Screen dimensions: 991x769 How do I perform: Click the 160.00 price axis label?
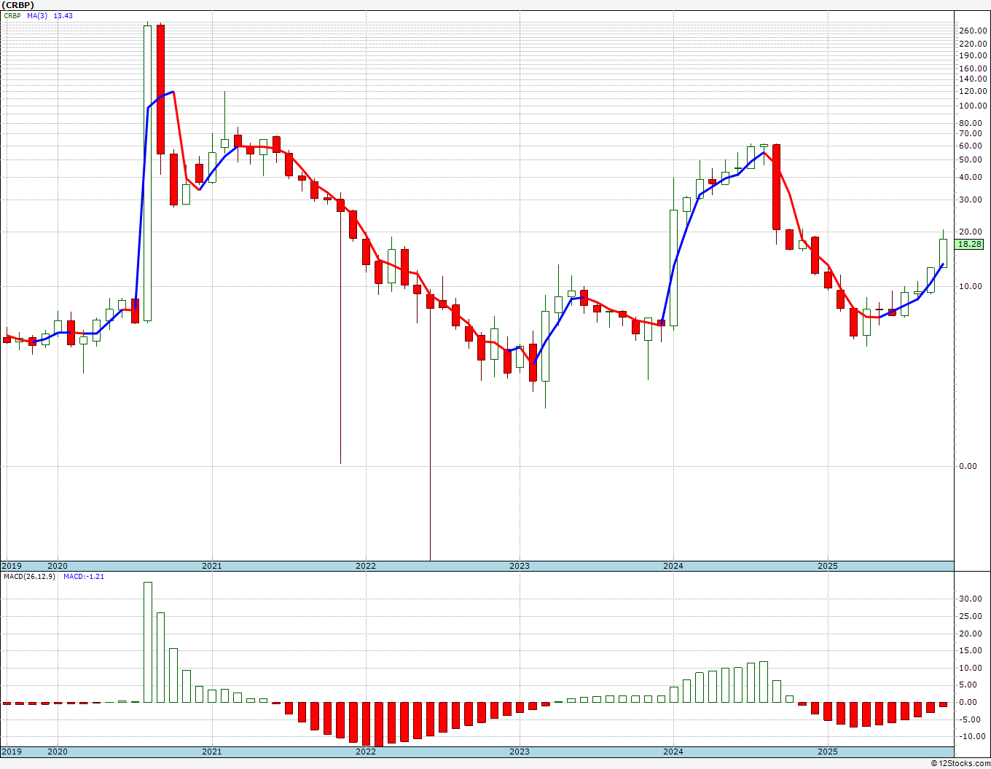[972, 69]
